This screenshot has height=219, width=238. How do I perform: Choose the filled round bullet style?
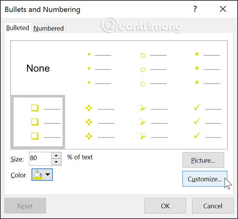click(100, 68)
